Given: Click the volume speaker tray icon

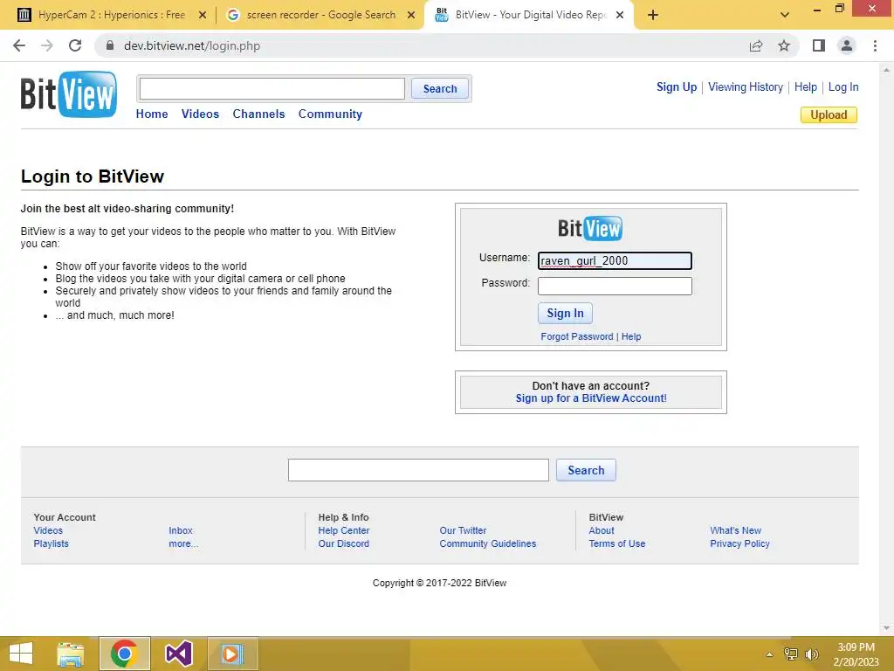Looking at the screenshot, I should (811, 654).
